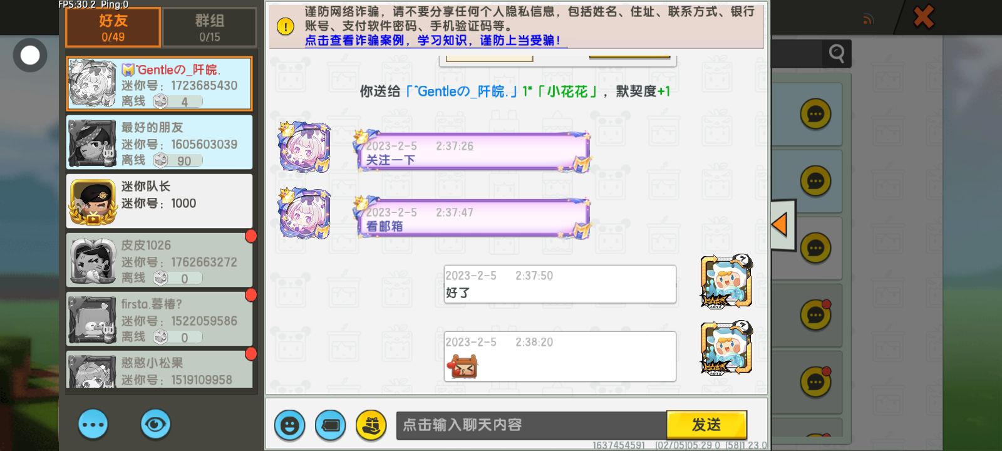Click the chat message input field
Viewport: 1002px width, 451px height.
[531, 425]
